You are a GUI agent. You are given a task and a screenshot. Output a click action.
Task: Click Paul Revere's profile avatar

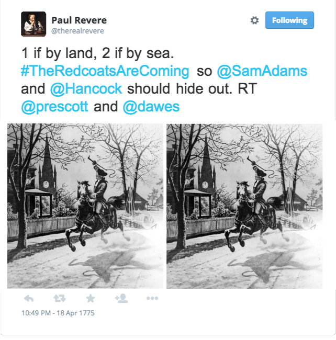point(33,24)
